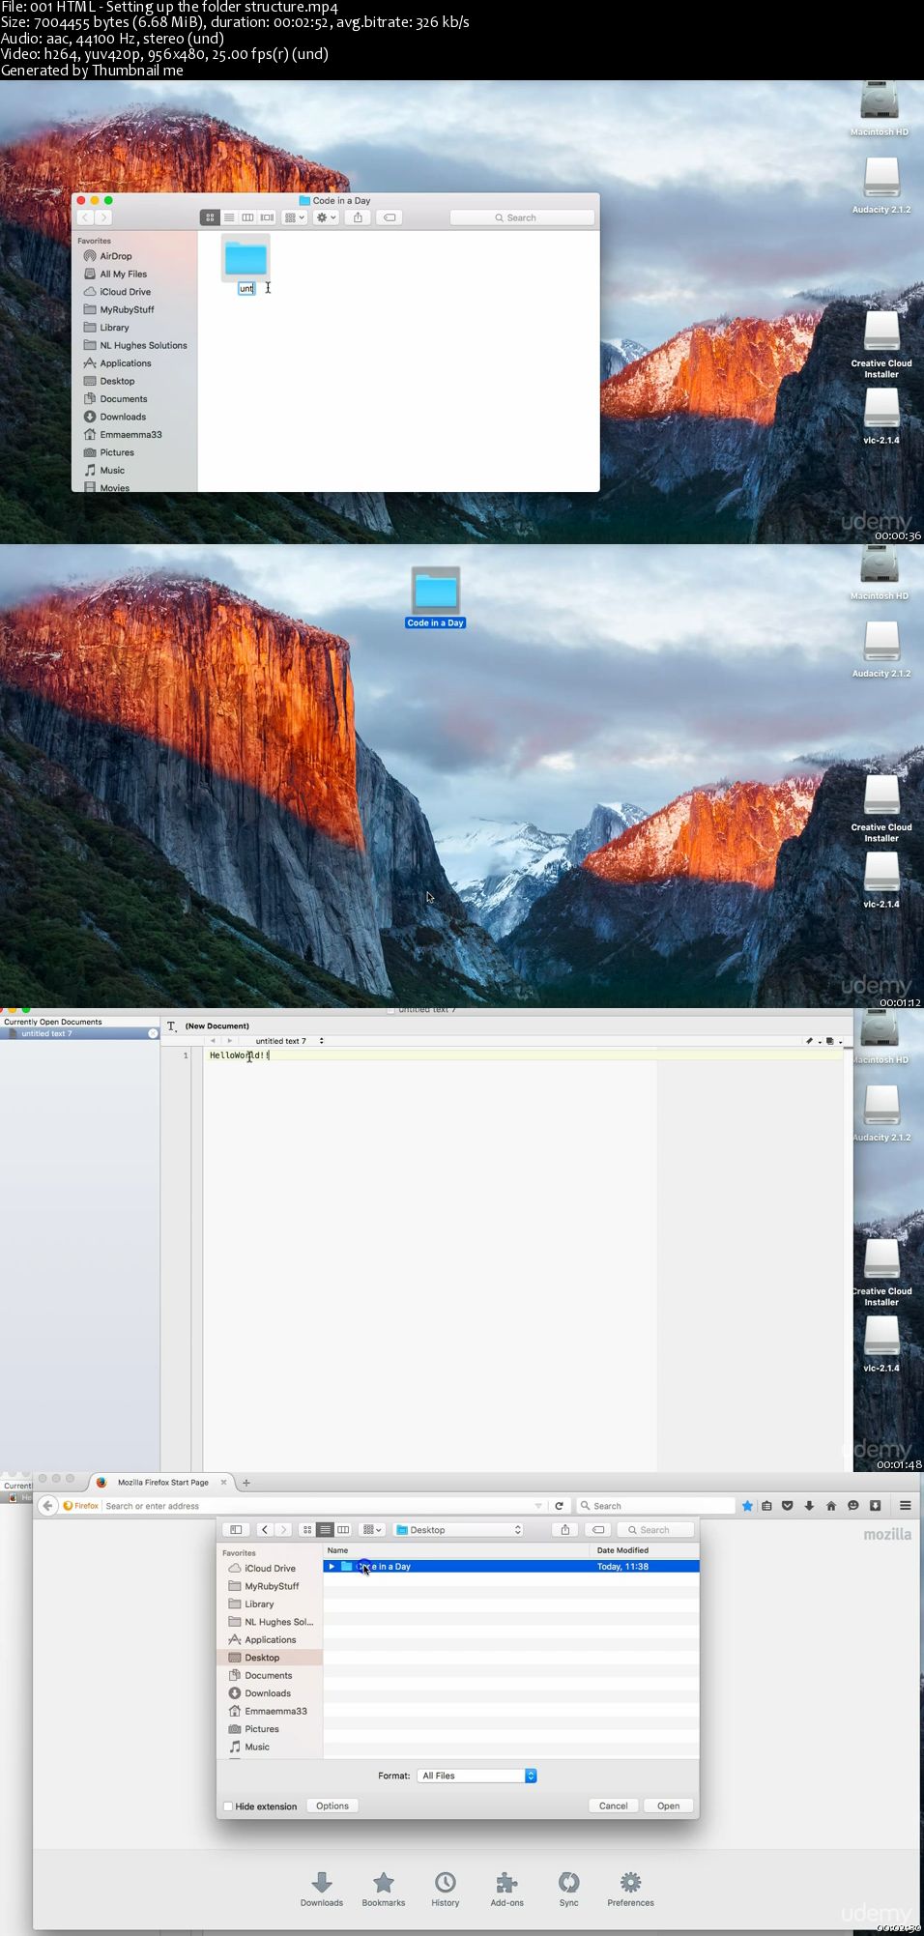
Task: Switch Code in a Day Finder window to column view
Action: [247, 217]
